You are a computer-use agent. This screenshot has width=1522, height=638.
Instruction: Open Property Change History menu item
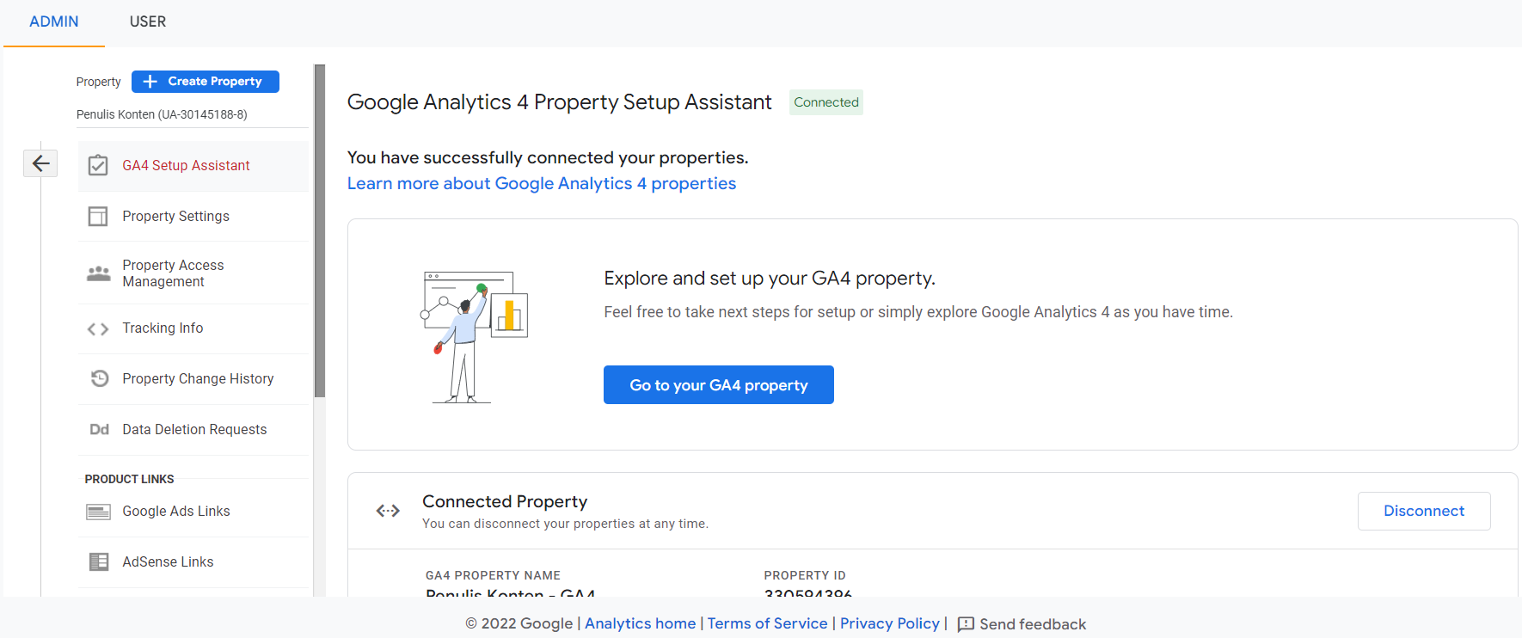tap(193, 378)
